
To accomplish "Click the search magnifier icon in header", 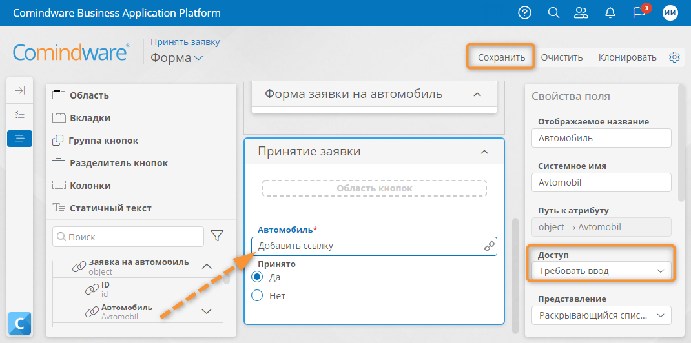I will (x=553, y=13).
